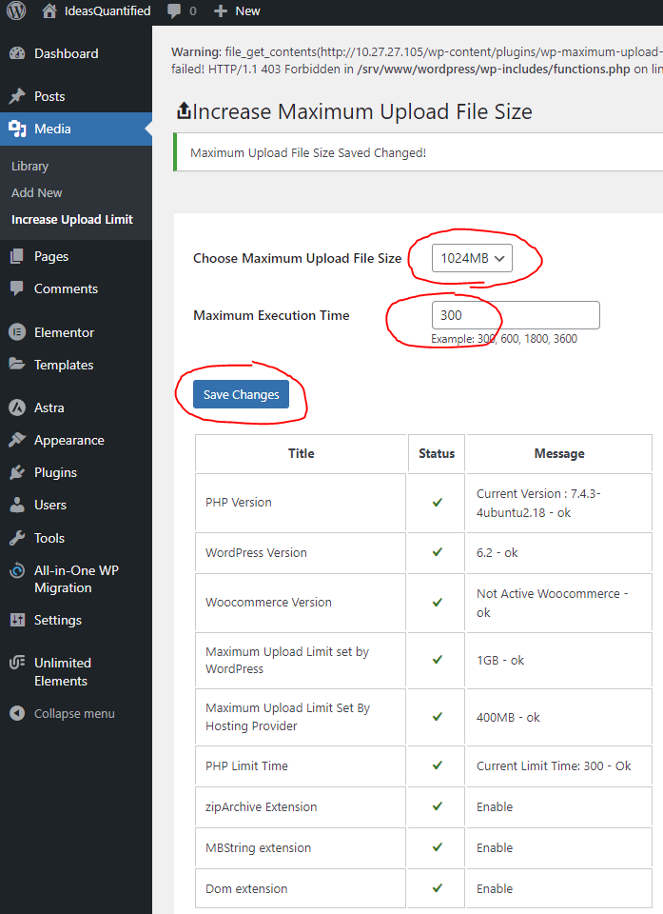Viewport: 663px width, 914px height.
Task: Click the Appearance paintbrush icon
Action: coord(17,440)
